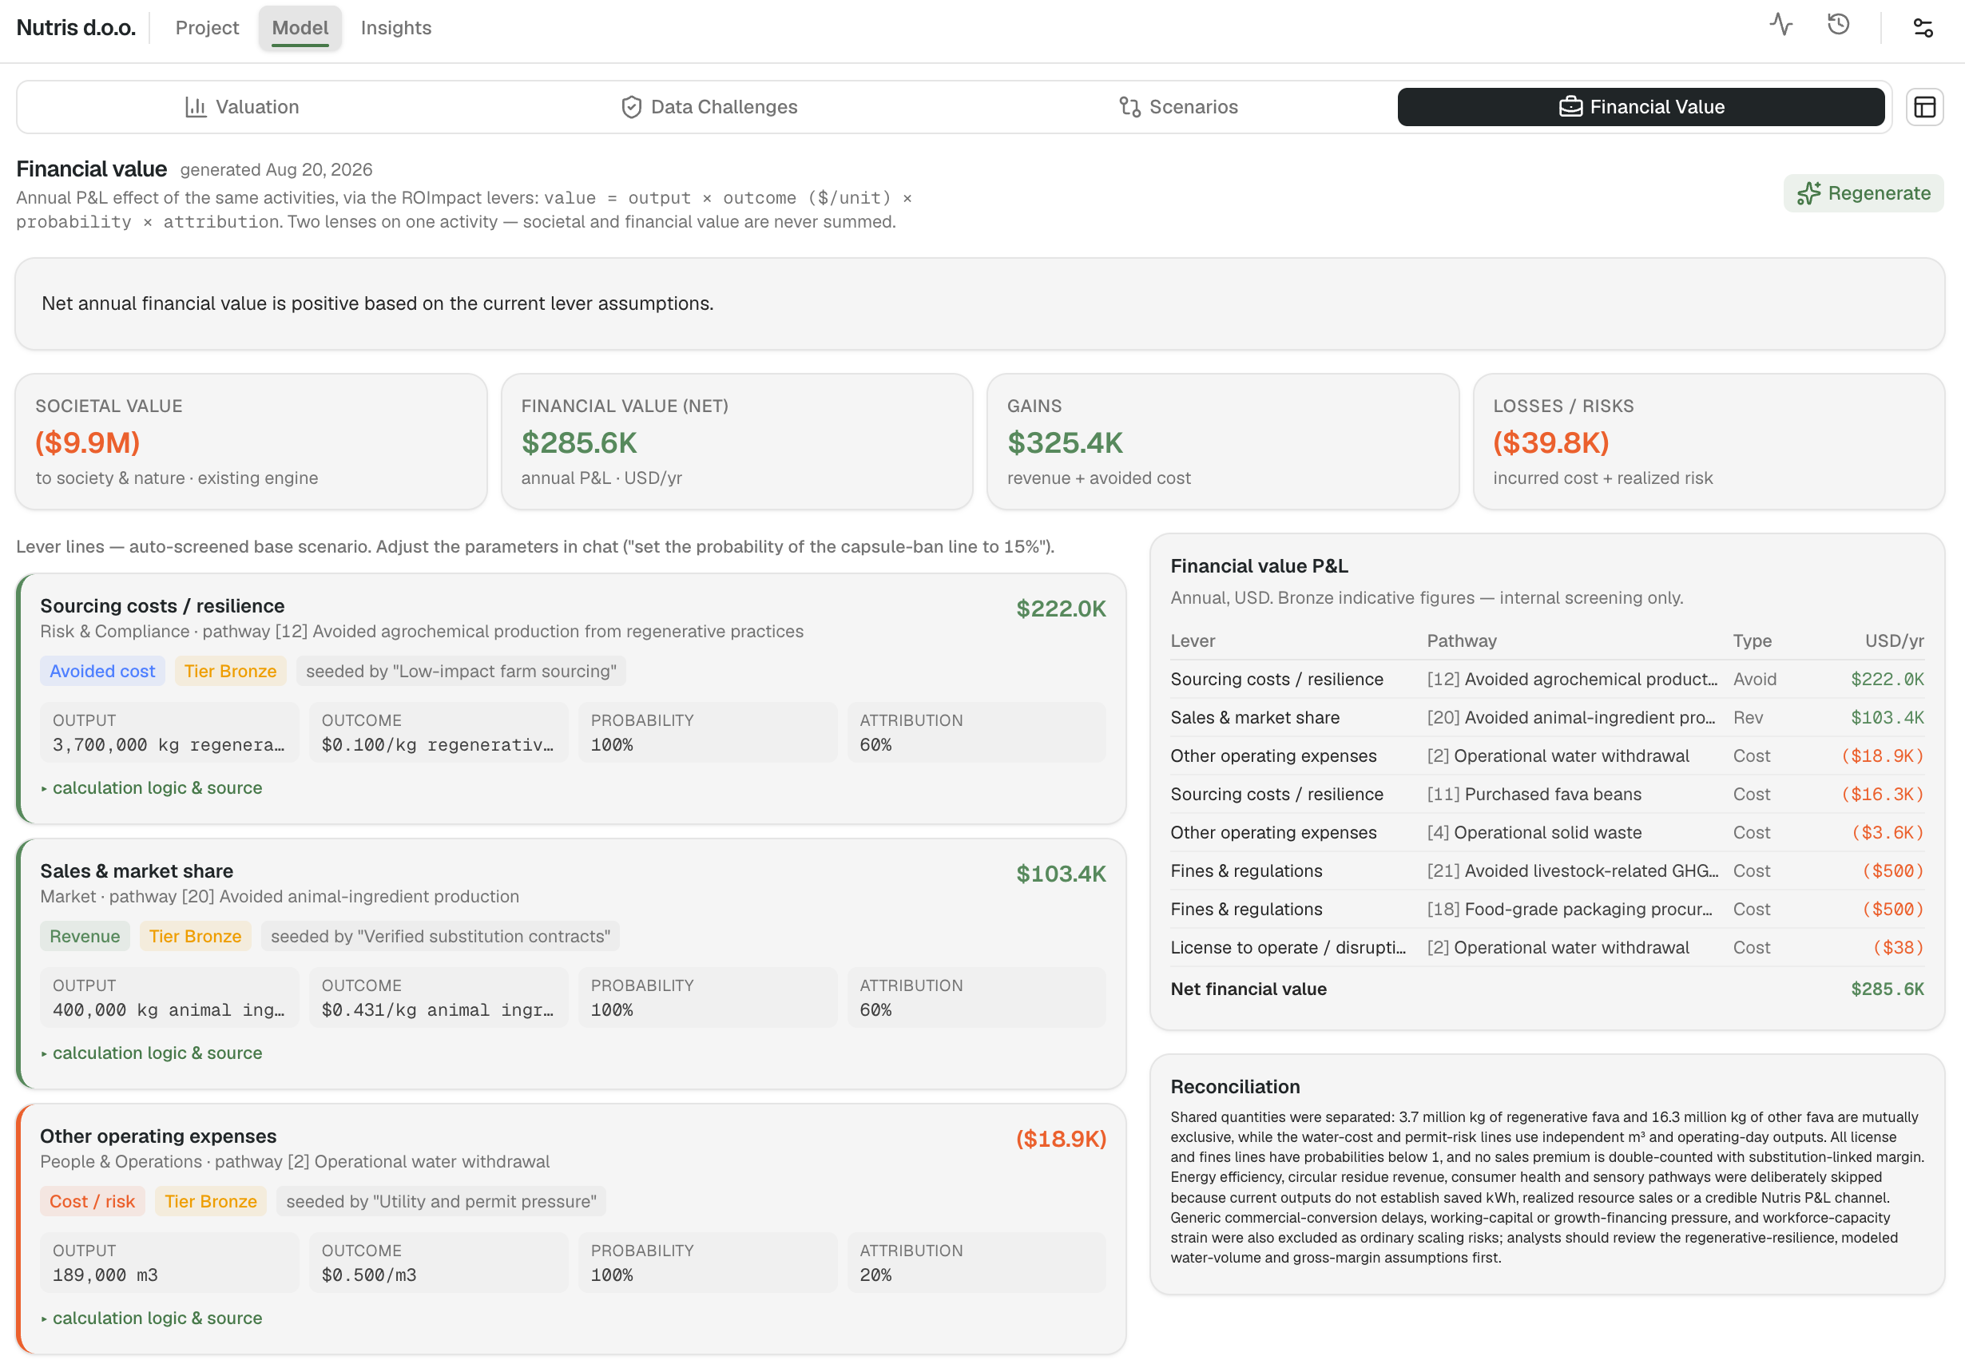Open the activity pulse icon
The width and height of the screenshot is (1965, 1364).
click(1780, 25)
